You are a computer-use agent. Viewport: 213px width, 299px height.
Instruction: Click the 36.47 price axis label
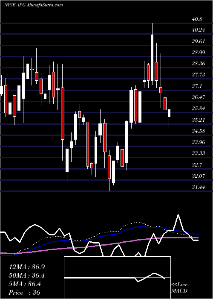click(x=198, y=97)
